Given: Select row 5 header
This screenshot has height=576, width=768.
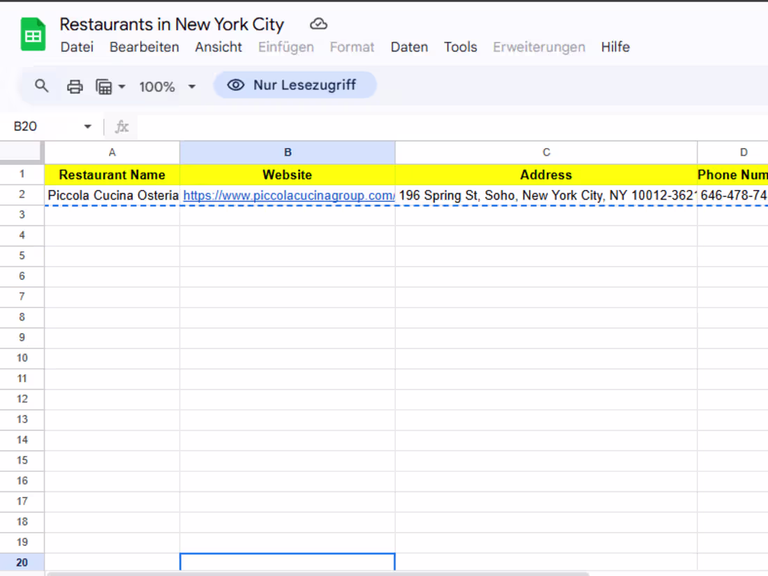Looking at the screenshot, I should [x=22, y=256].
